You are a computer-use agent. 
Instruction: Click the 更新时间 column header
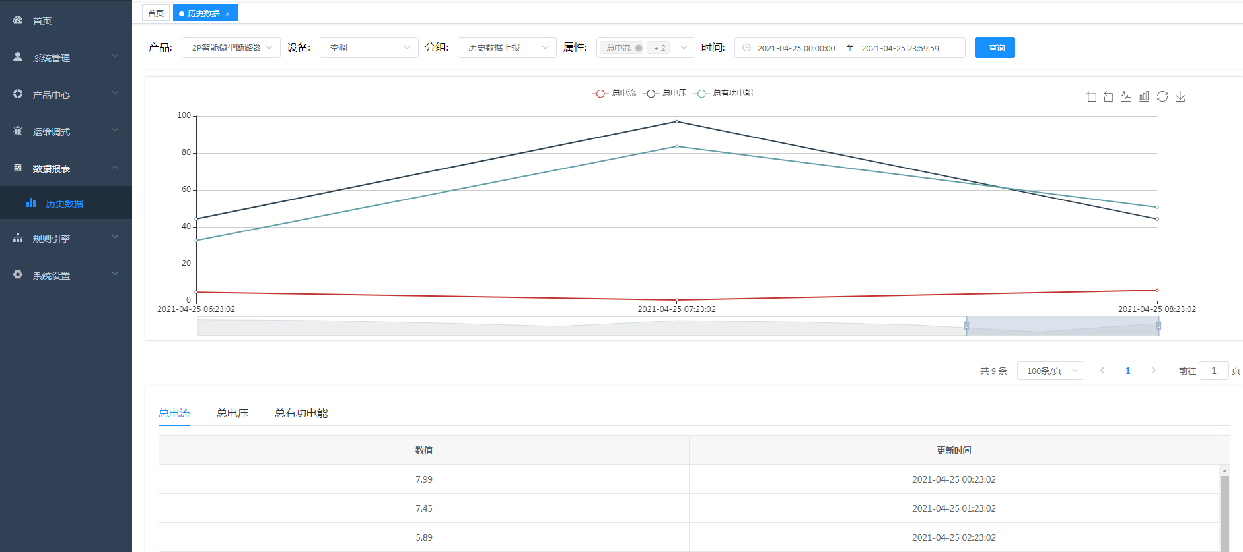(x=954, y=450)
